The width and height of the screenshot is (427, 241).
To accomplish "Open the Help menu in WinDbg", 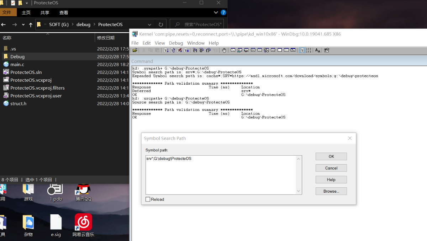I will point(213,43).
